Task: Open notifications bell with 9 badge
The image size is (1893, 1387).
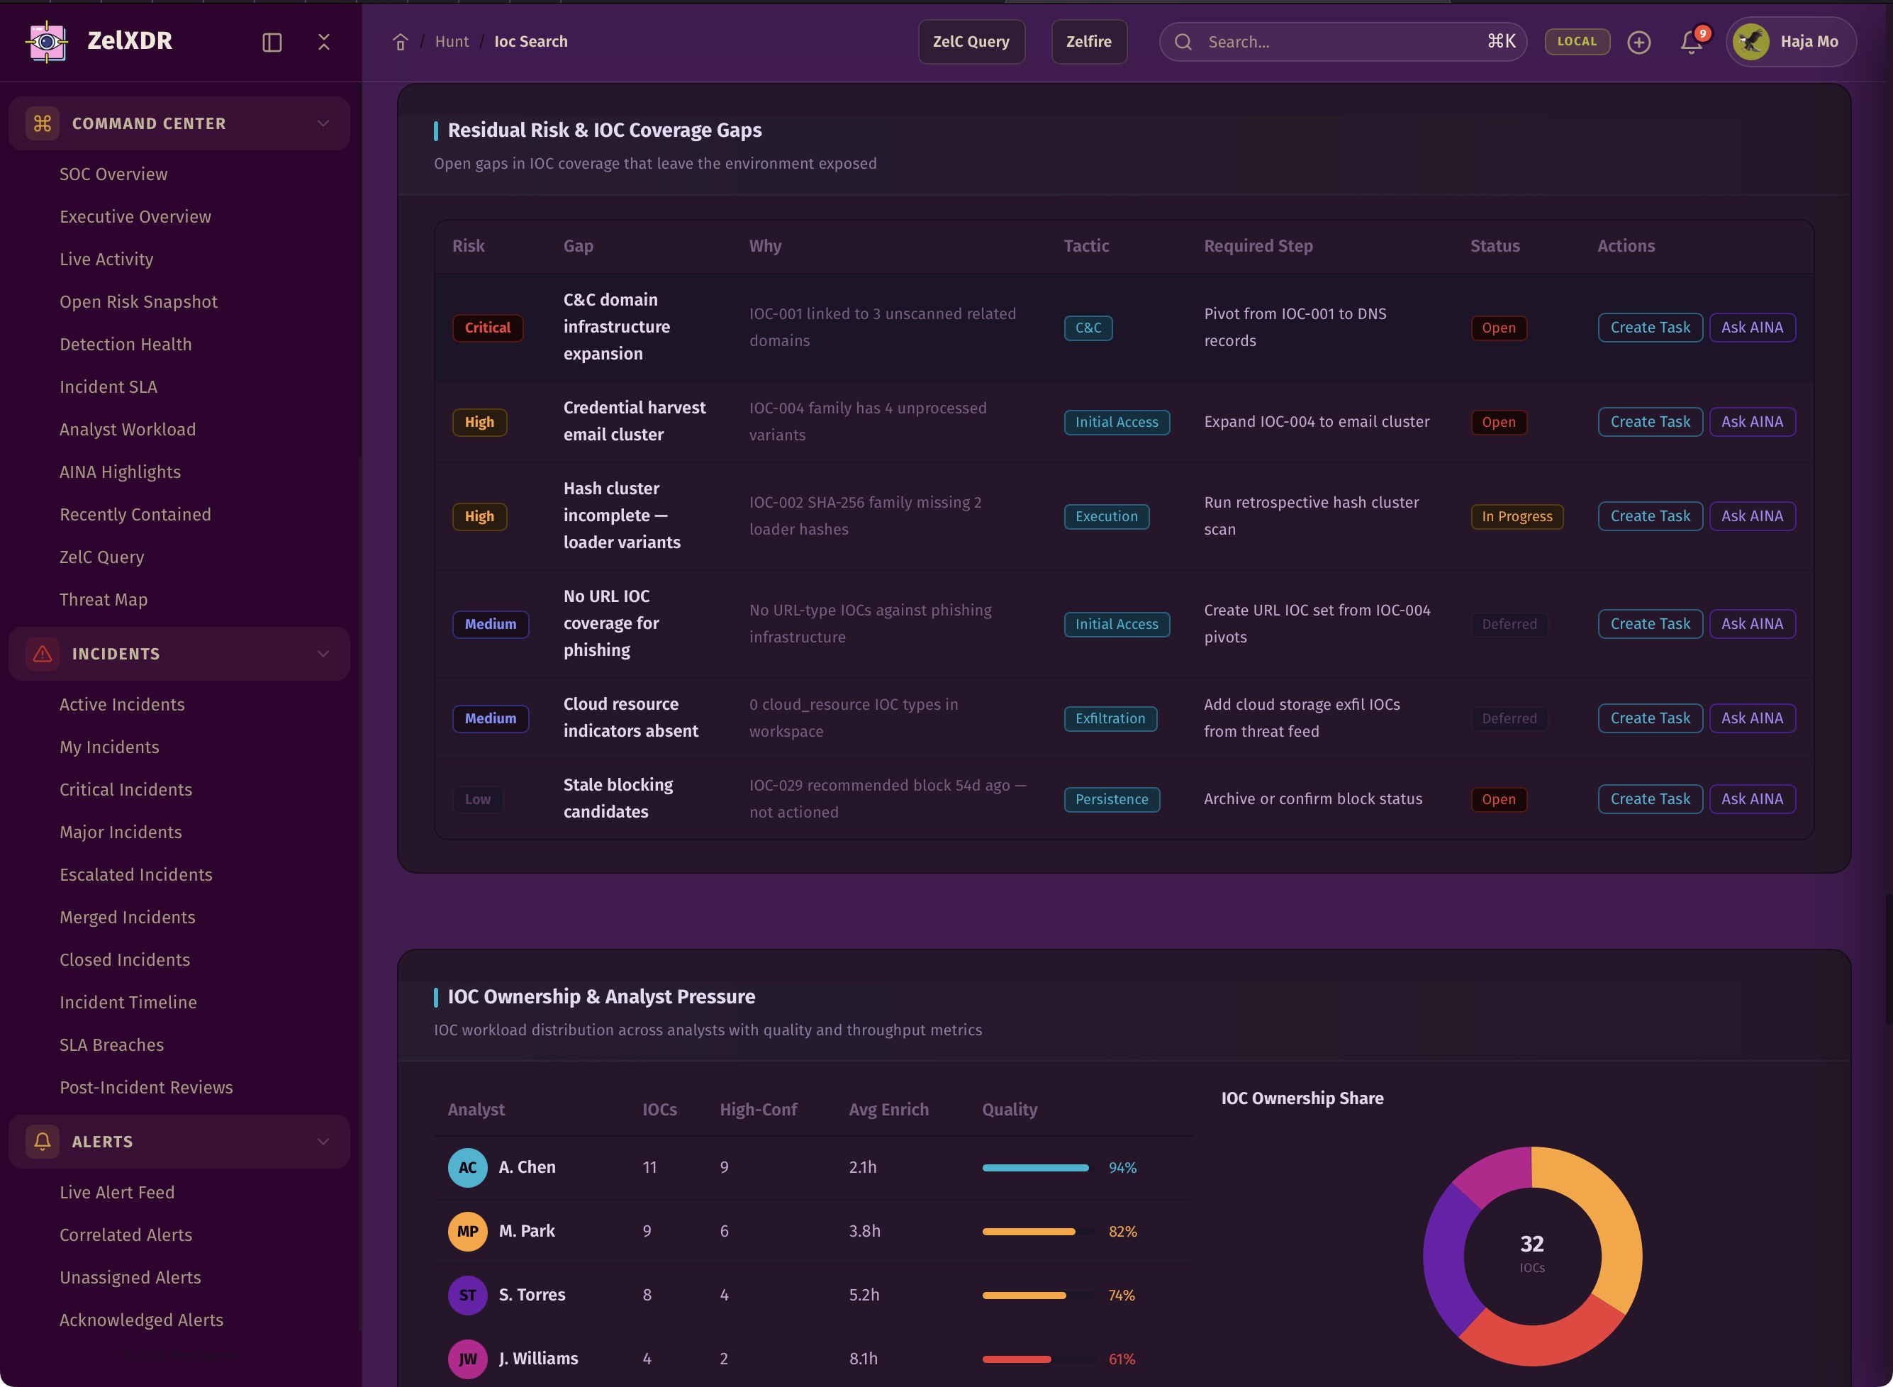Action: tap(1691, 42)
